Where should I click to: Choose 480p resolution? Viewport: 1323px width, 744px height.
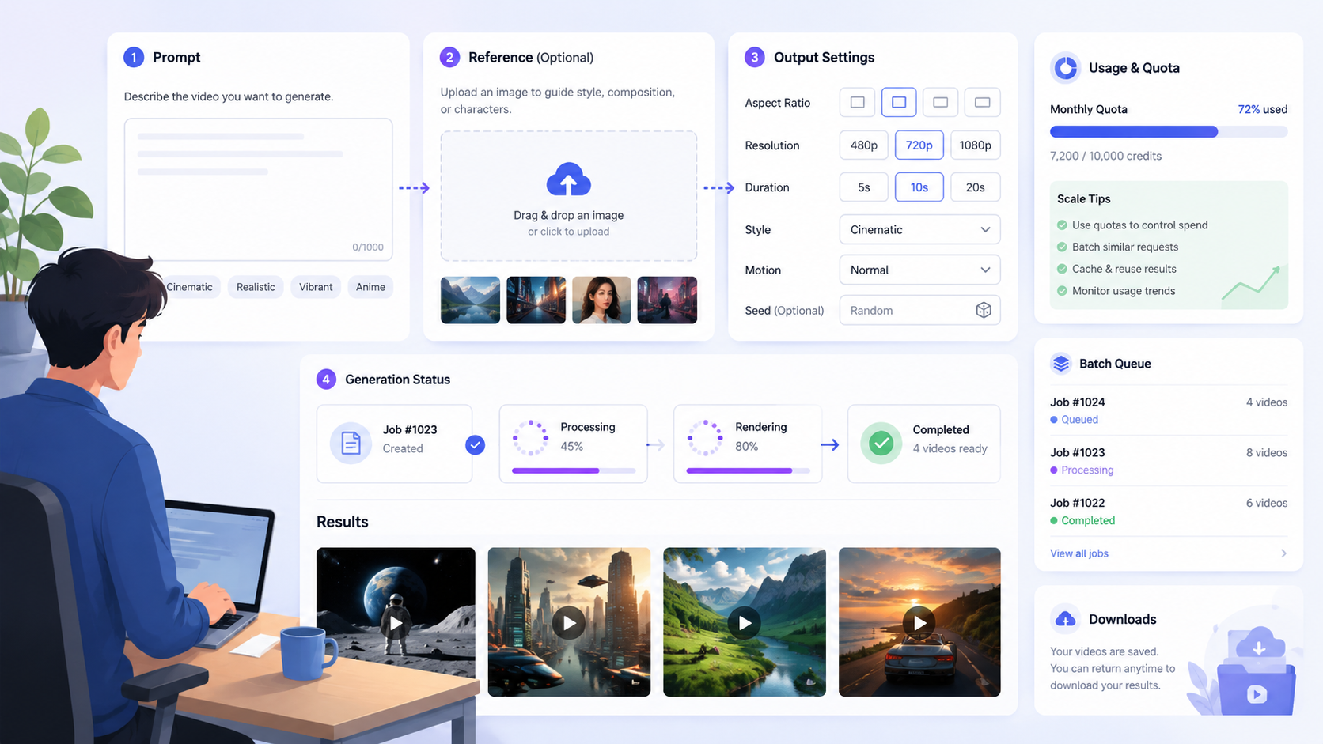[864, 145]
